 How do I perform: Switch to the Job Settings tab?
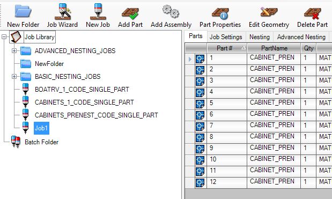pos(226,37)
